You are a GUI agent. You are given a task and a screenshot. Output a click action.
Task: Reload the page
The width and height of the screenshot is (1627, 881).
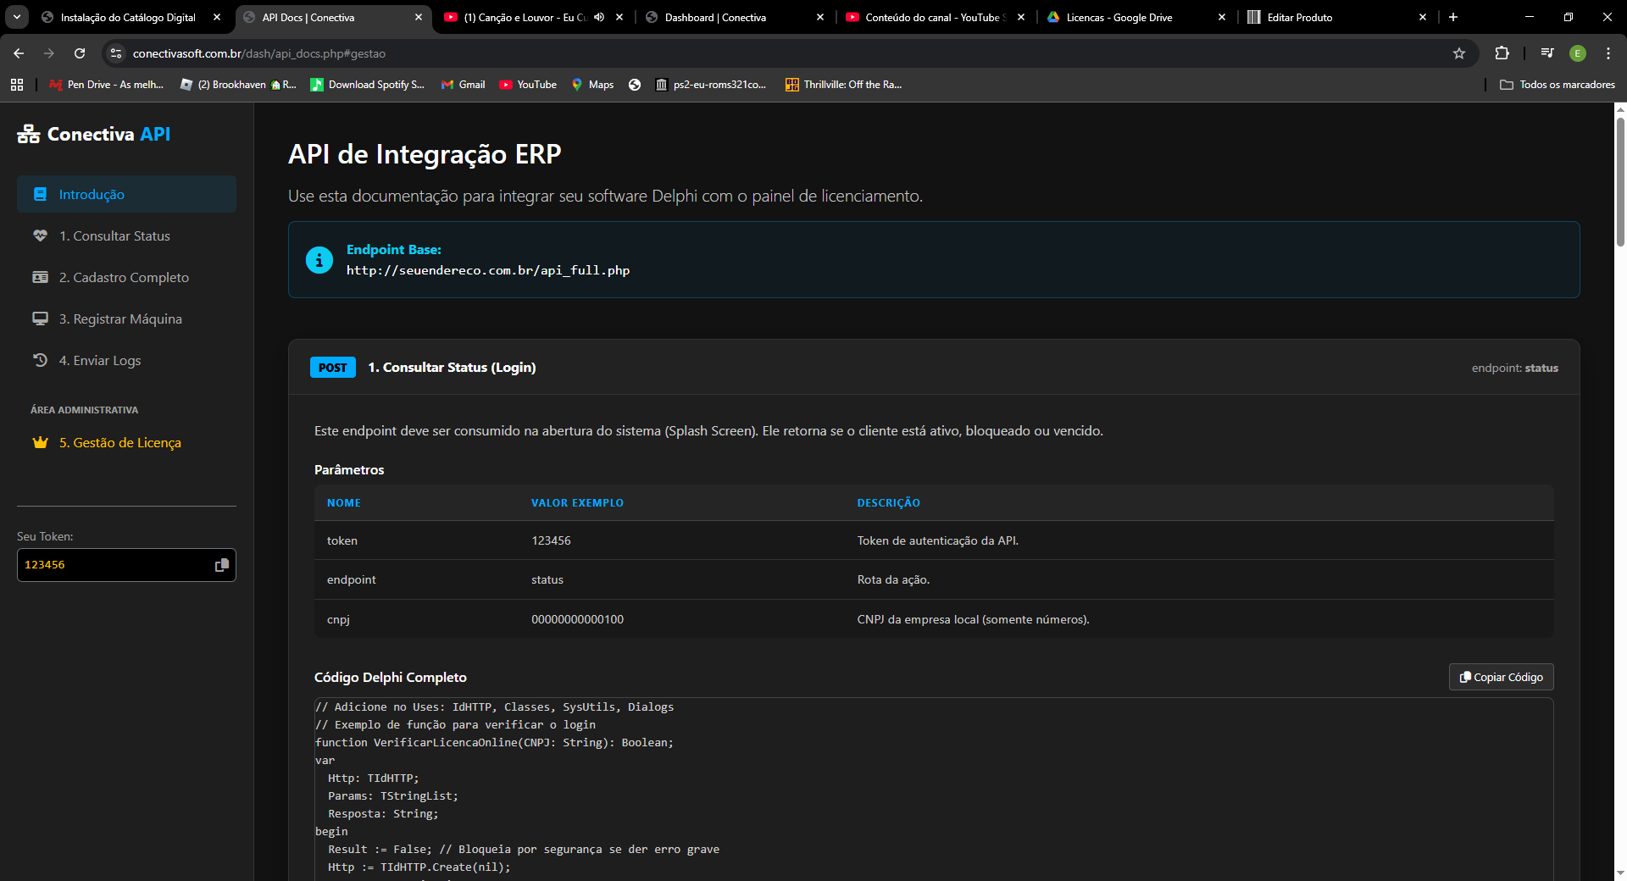pyautogui.click(x=80, y=53)
